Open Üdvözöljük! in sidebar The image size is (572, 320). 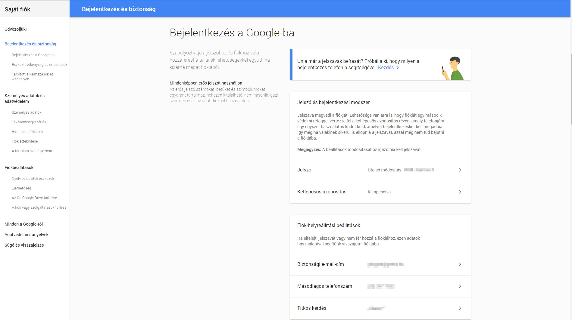tap(16, 29)
